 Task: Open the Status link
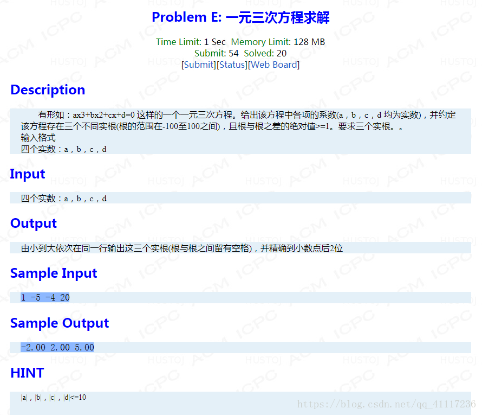click(x=232, y=65)
